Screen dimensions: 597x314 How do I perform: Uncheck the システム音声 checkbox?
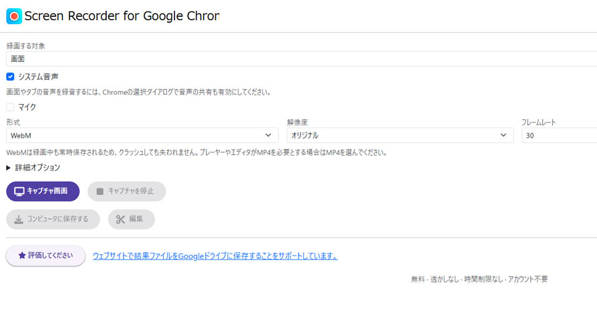[10, 77]
